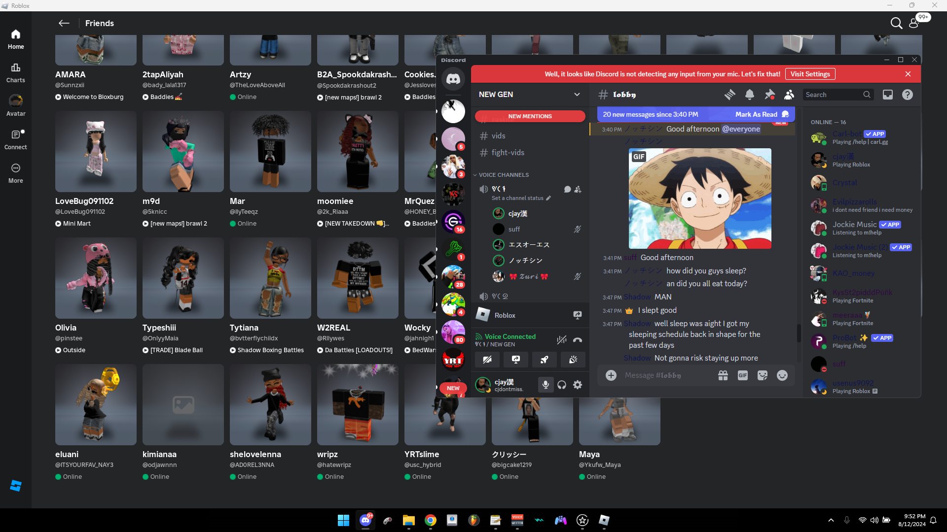The image size is (947, 532).
Task: Open Discord user settings gear
Action: tap(578, 385)
